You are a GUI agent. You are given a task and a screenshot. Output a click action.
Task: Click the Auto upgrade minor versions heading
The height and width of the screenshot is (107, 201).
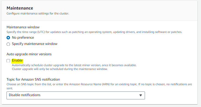click(29, 54)
